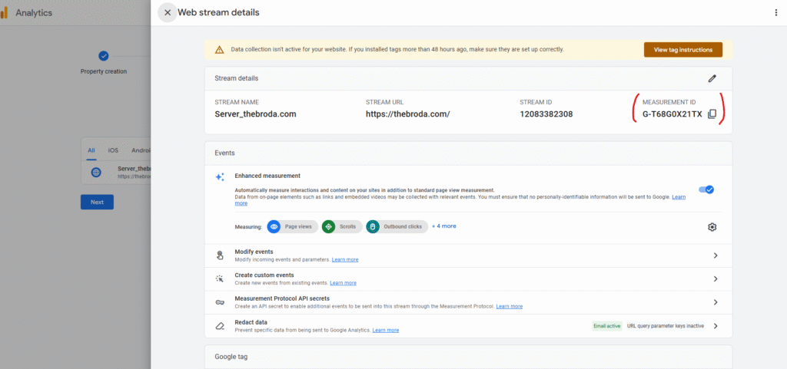Click the Page views eye icon
This screenshot has height=369, width=787.
click(x=274, y=227)
